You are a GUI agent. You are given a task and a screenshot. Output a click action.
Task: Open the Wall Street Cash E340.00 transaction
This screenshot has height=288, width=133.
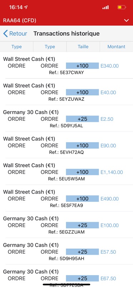point(66,65)
